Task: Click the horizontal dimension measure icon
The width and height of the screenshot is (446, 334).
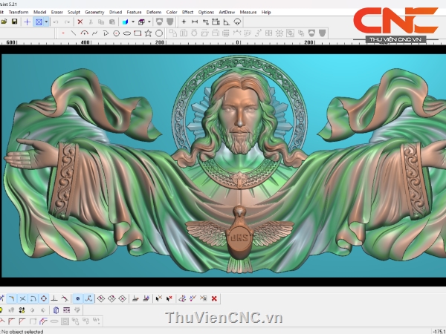Action: (x=195, y=22)
